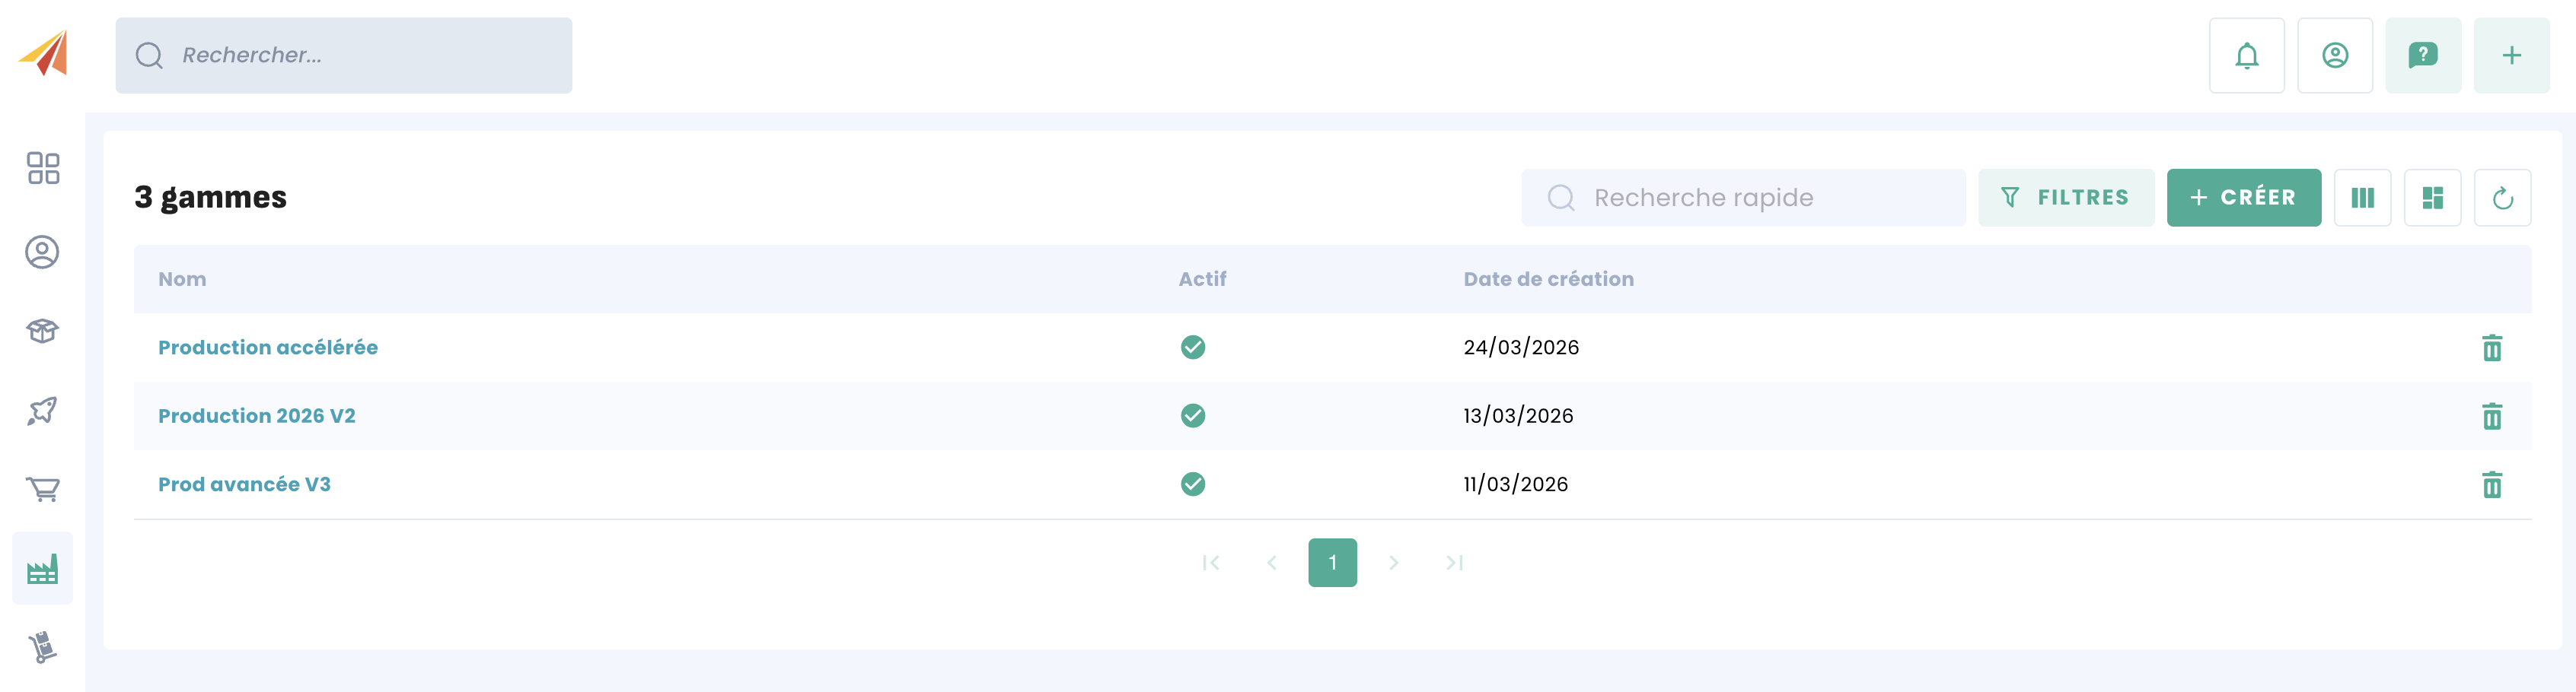Click the magnifier icon in Rechercher bar
The height and width of the screenshot is (692, 2576).
(x=149, y=55)
